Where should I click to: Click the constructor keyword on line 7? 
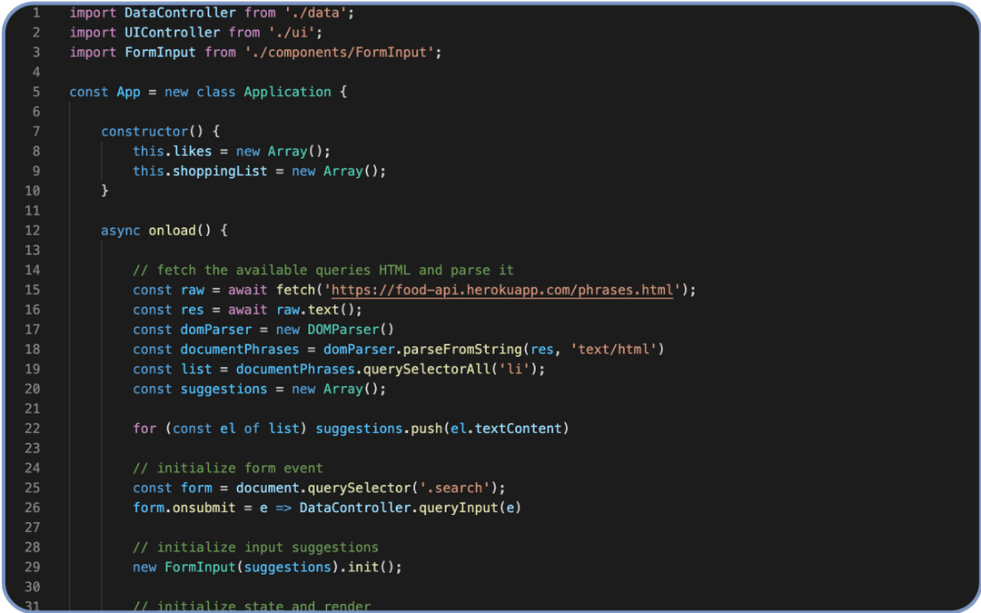click(141, 131)
